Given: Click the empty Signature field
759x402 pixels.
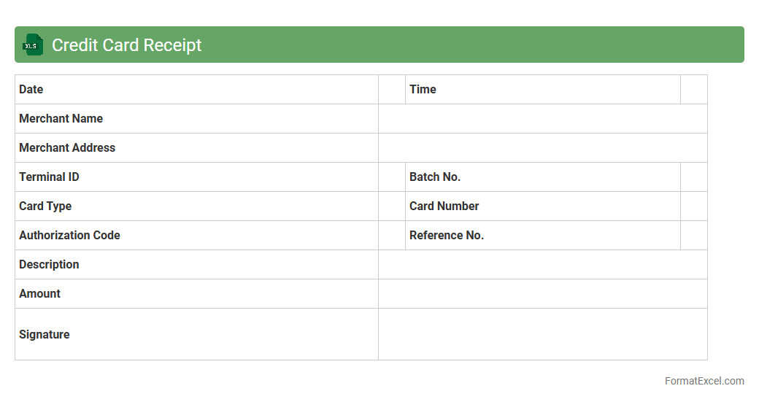Looking at the screenshot, I should 542,334.
